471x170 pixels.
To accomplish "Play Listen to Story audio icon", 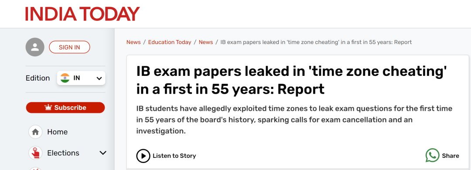I will (143, 156).
